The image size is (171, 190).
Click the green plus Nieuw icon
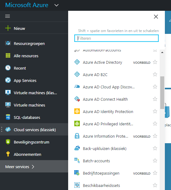pyautogui.click(x=8, y=28)
